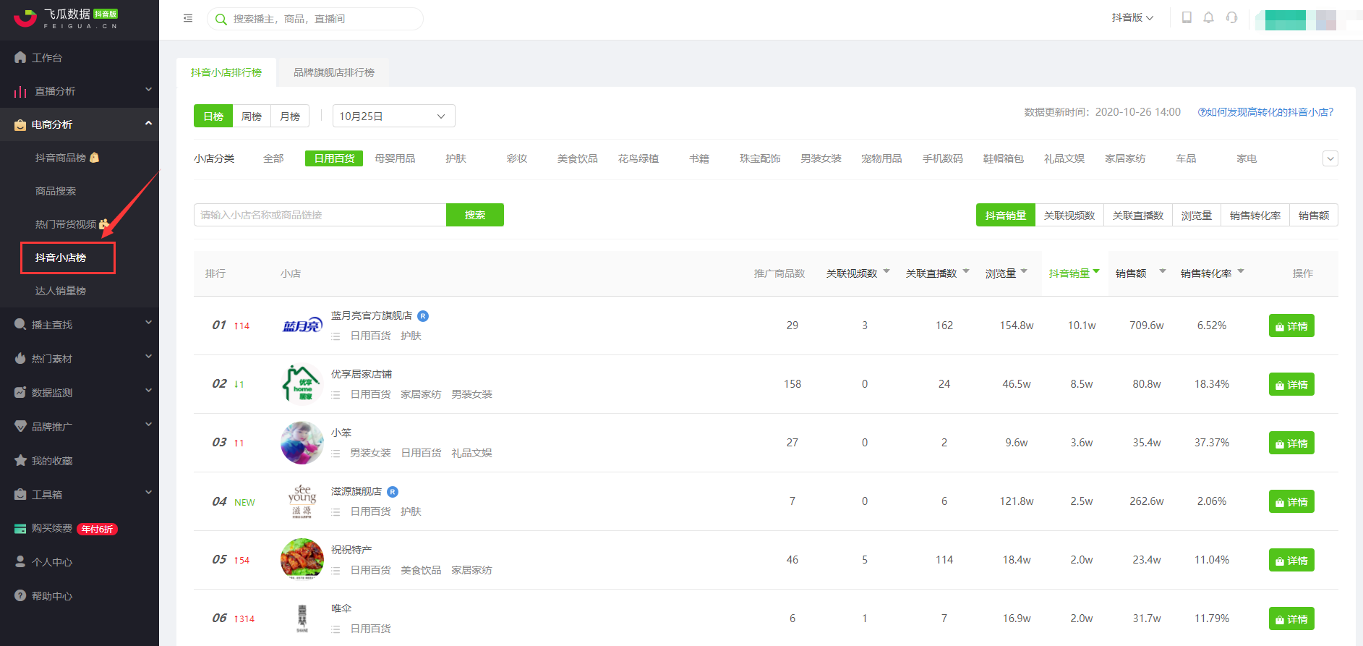The width and height of the screenshot is (1363, 646).
Task: Click the R badge next to 滋源旗舰店
Action: (393, 491)
